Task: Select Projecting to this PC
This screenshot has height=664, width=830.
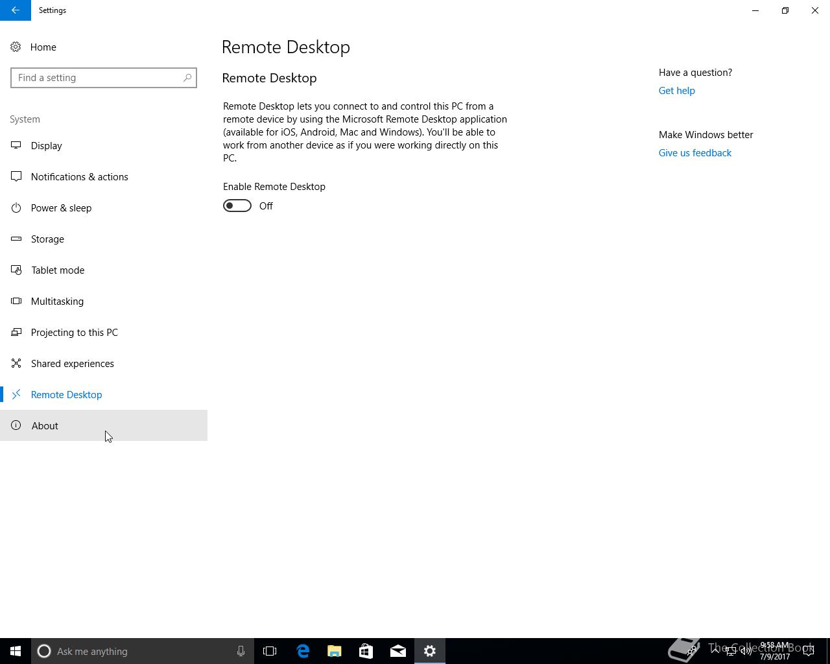Action: [x=104, y=332]
